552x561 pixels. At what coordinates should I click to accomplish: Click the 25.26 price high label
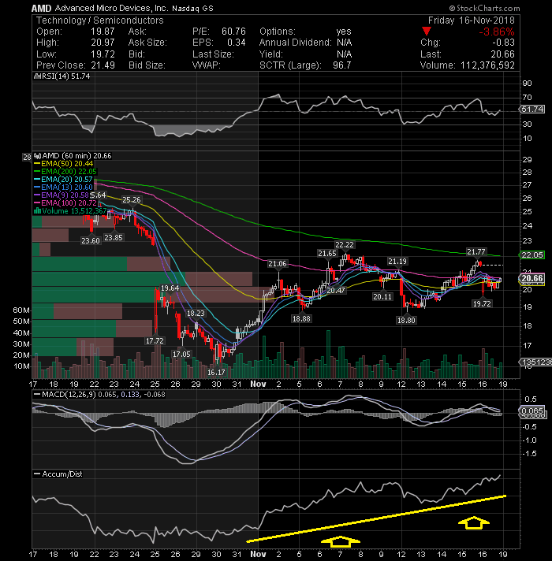click(x=132, y=199)
